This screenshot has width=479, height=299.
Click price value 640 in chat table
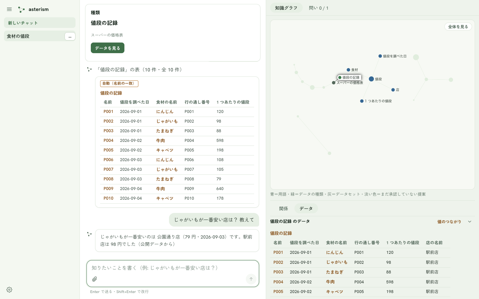pyautogui.click(x=220, y=189)
